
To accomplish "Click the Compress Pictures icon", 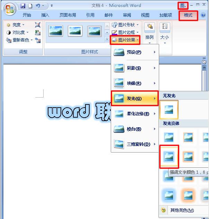I will pyautogui.click(x=38, y=25).
